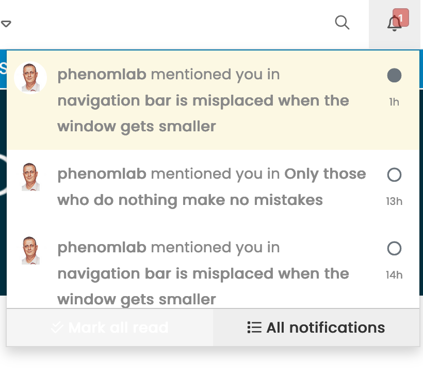Toggle the read circle on the 14h notification
The height and width of the screenshot is (379, 423).
pos(394,249)
